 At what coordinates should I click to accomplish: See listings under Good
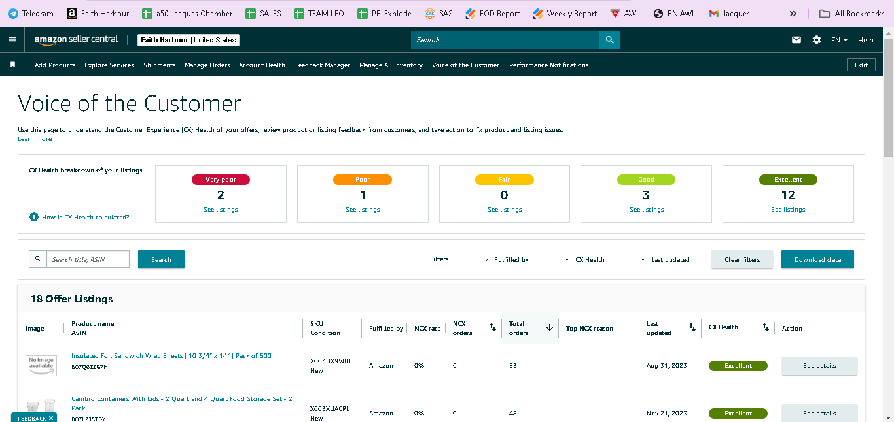[647, 210]
